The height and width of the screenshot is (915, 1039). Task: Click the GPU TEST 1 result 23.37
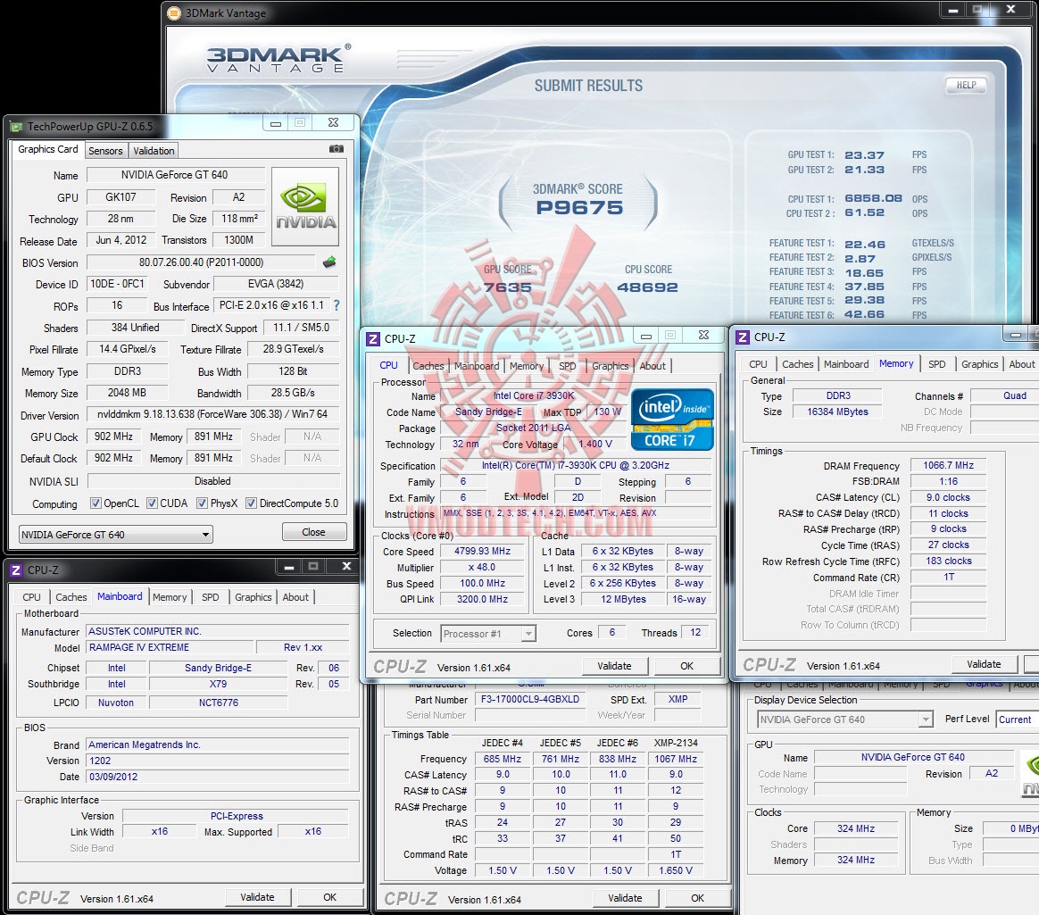(864, 155)
